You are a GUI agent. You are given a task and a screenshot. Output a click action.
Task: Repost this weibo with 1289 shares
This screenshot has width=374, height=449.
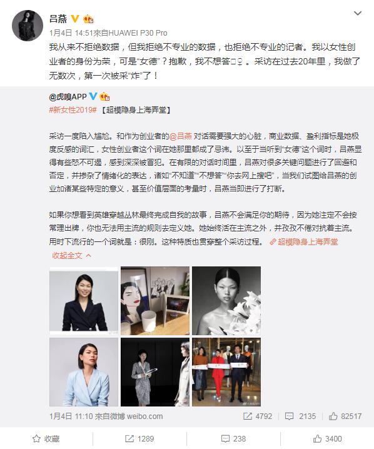point(139,439)
